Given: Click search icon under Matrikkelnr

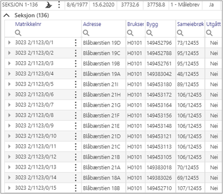Looking at the screenshot, I should click(x=18, y=33).
